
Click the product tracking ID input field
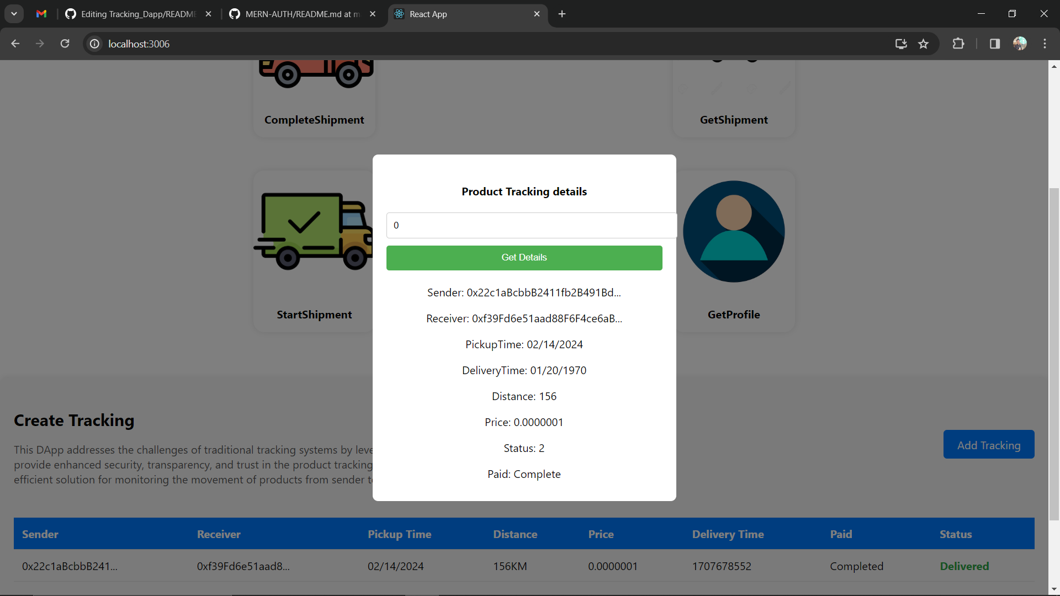tap(531, 226)
